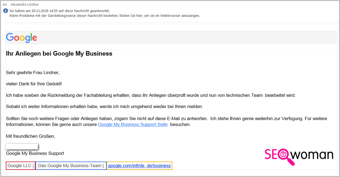Click 'Mit freundlichen Grüßen,' closing line
340x177 pixels.
pyautogui.click(x=30, y=136)
